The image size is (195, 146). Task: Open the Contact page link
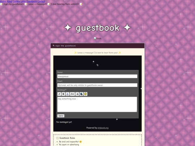click(41, 1)
